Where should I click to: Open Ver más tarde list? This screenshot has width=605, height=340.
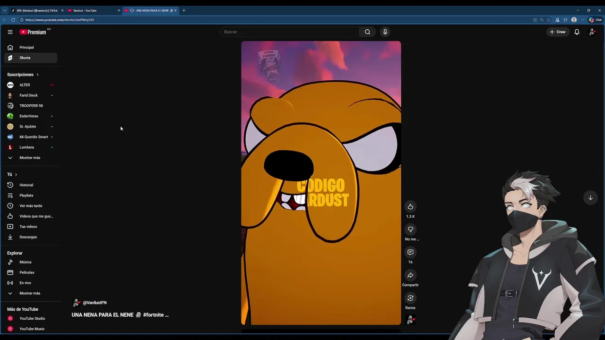tap(31, 206)
